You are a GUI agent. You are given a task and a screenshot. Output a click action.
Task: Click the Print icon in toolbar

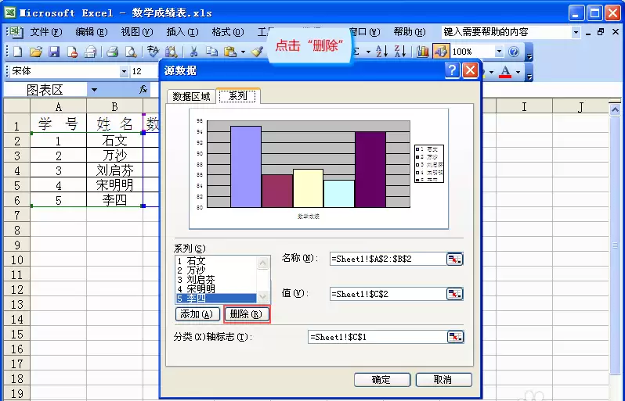[113, 52]
